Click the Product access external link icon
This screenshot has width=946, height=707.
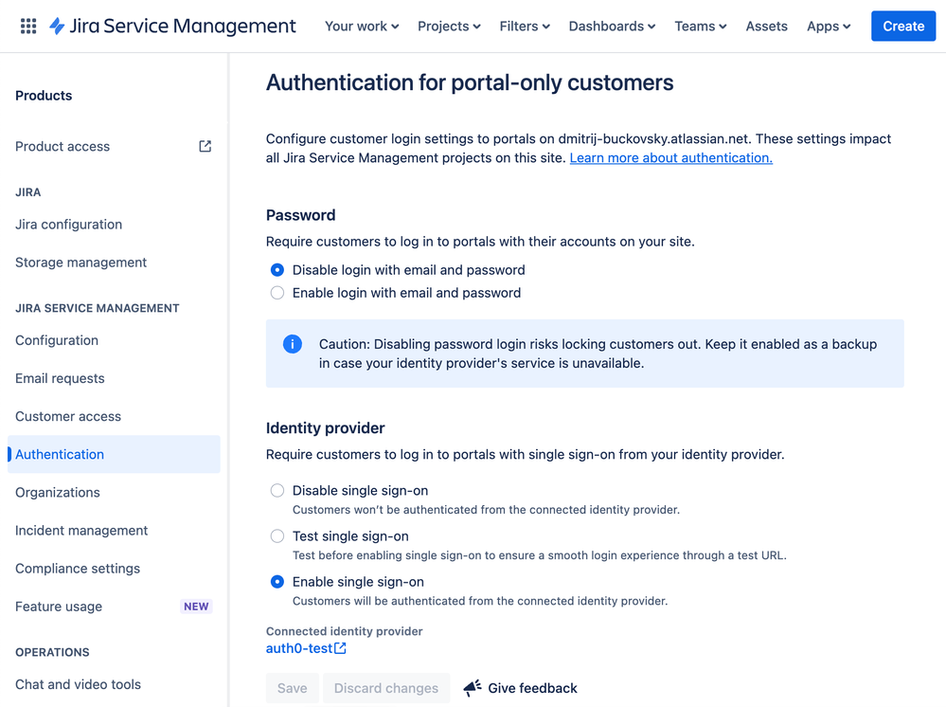click(x=205, y=146)
